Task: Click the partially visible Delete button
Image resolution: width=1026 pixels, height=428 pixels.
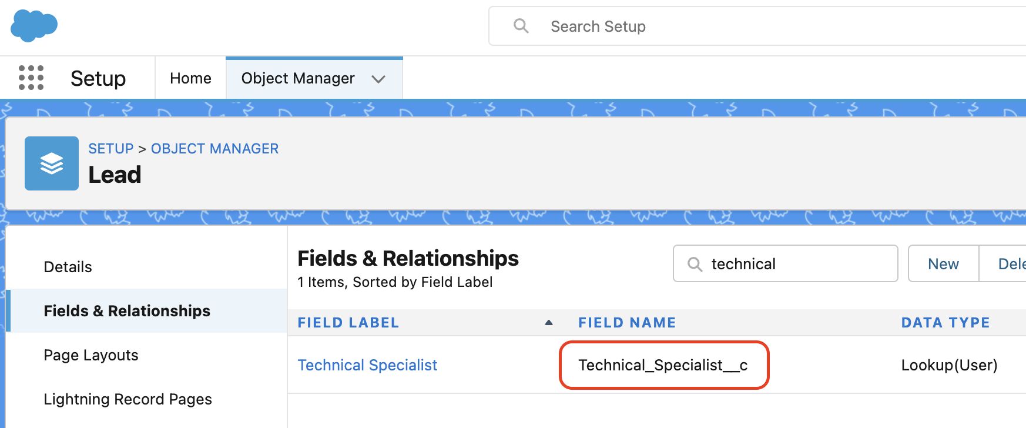Action: click(1004, 264)
